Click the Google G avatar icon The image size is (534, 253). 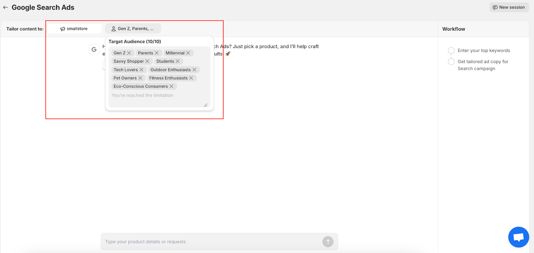coord(94,49)
